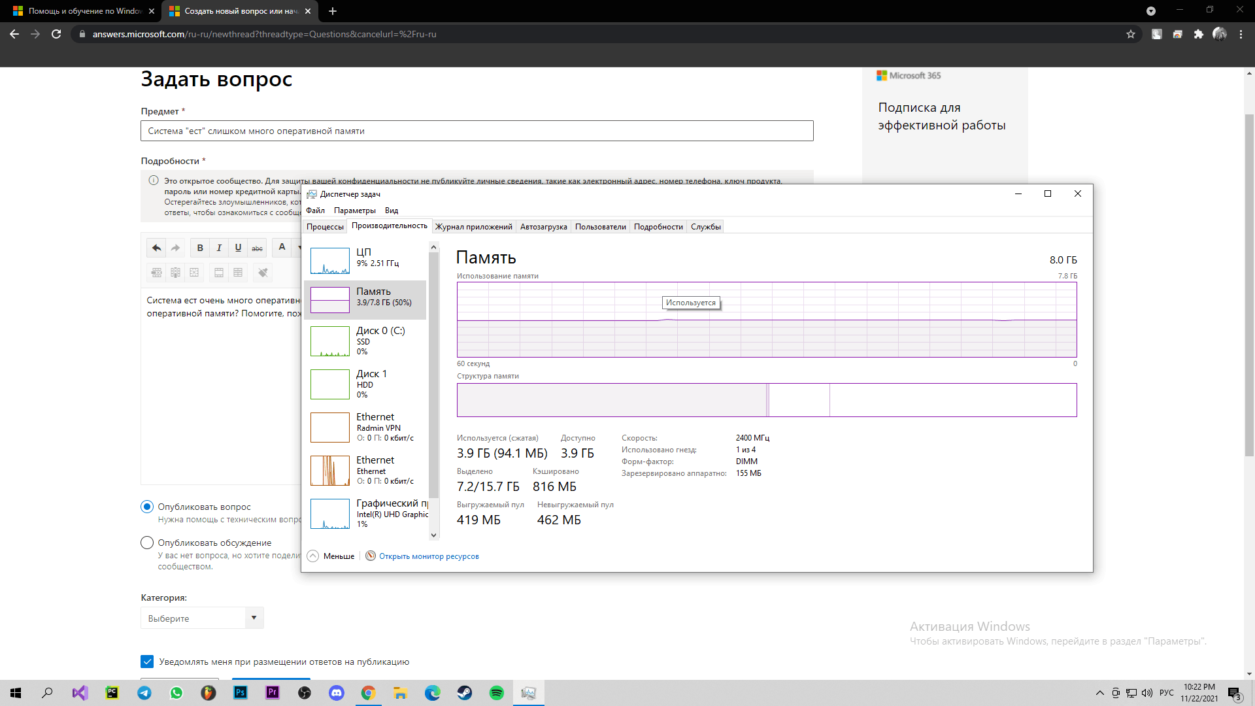Click the font color 'A' button
The height and width of the screenshot is (706, 1255).
tap(282, 247)
